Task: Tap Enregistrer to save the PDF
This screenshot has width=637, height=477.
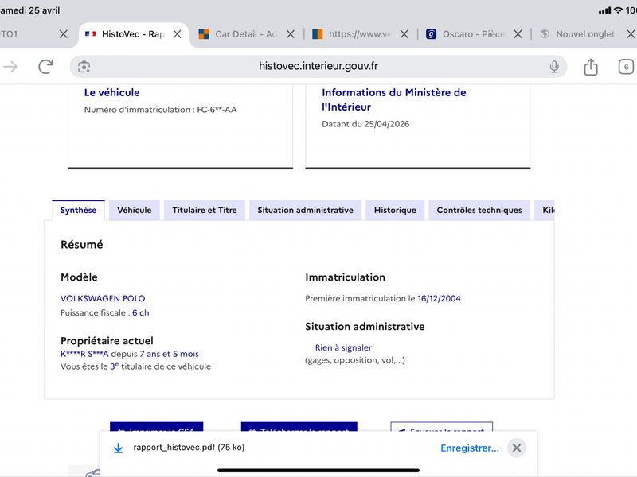Action: (x=469, y=448)
